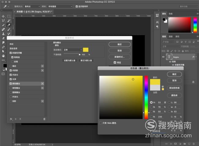Click the Character panel icon
The width and height of the screenshot is (199, 146).
[157, 22]
